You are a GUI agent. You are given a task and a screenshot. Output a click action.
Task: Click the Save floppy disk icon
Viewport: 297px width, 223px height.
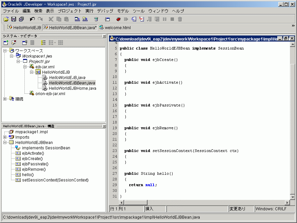pos(14,19)
